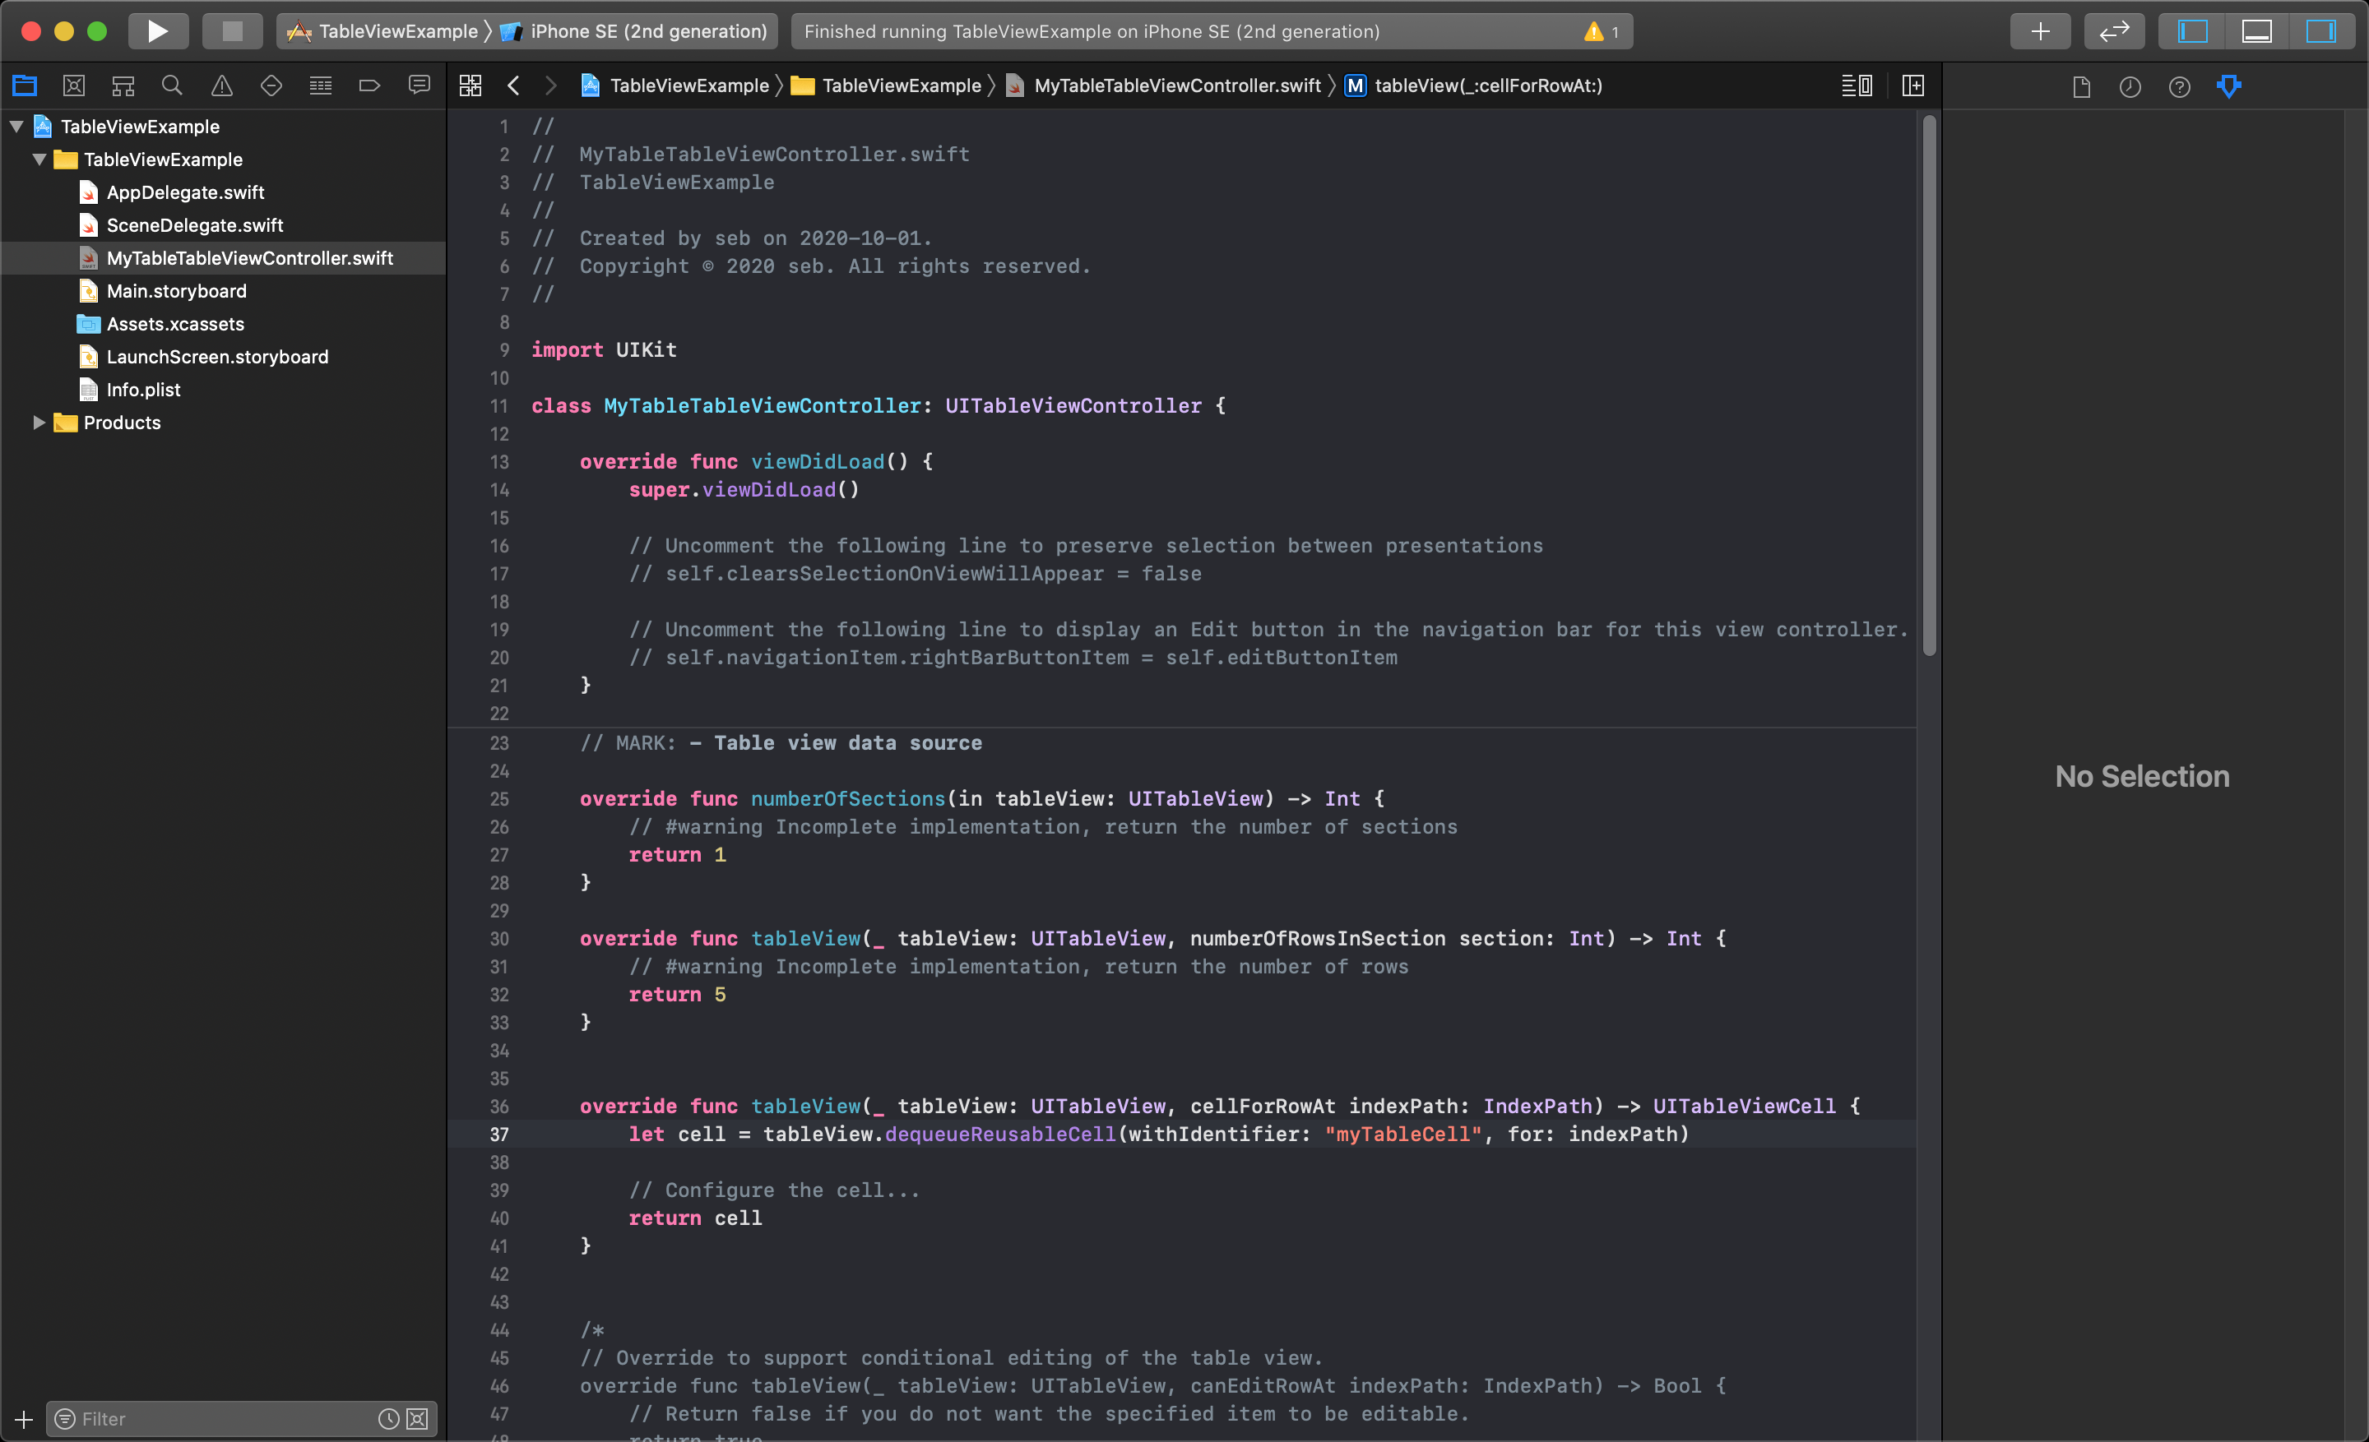This screenshot has height=1442, width=2369.
Task: Open the Find navigator
Action: click(172, 86)
